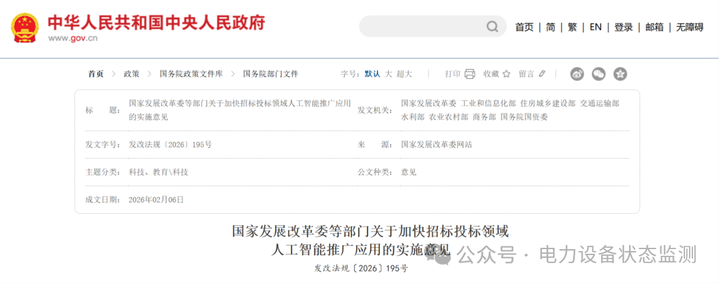Open the 首页 link in top navigation
Image resolution: width=719 pixels, height=283 pixels.
tap(524, 27)
